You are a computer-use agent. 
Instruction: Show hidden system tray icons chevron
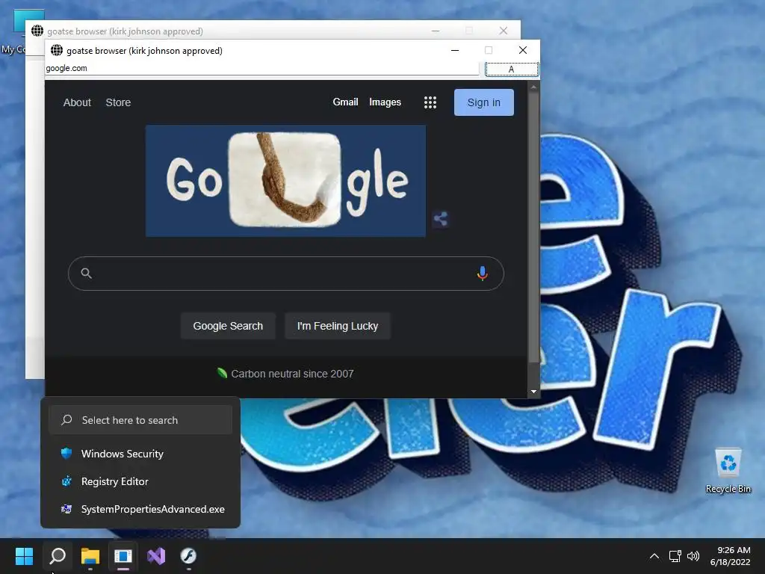654,556
